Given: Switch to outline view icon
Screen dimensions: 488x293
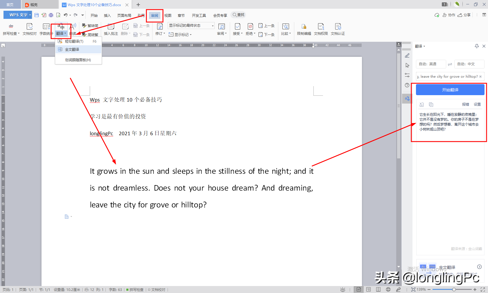Looking at the screenshot, I should (x=369, y=290).
